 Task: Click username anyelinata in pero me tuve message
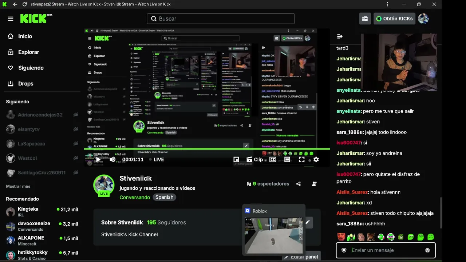tap(349, 111)
